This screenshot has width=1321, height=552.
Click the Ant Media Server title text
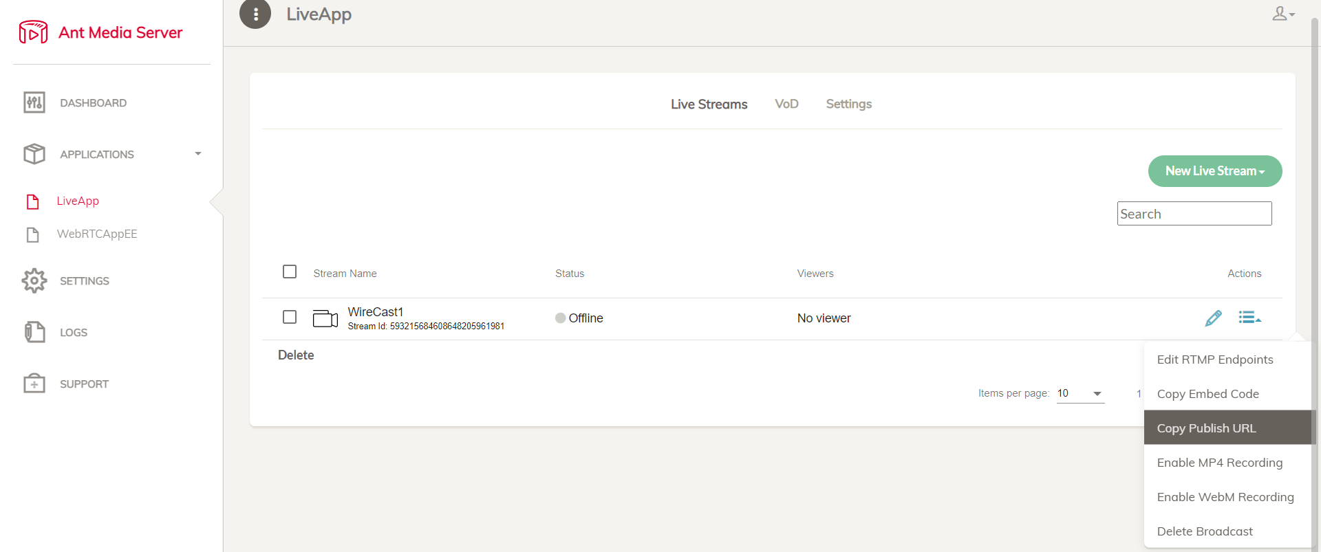(x=120, y=32)
